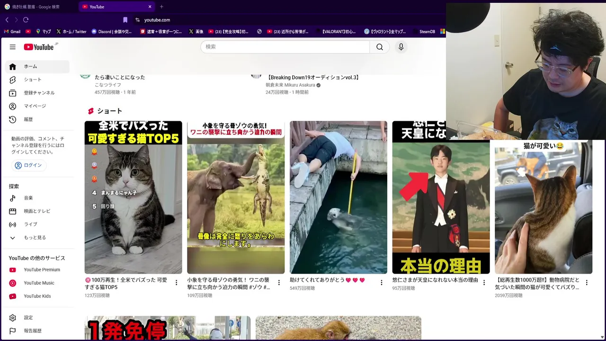Open options menu for 助けてくれてありがとう short
606x341 pixels.
382,283
